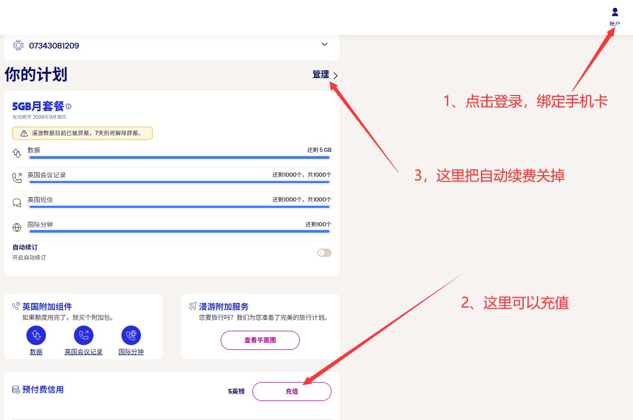633x420 pixels.
Task: Select the 英国会议记录 add-on round icon
Action: (x=83, y=335)
